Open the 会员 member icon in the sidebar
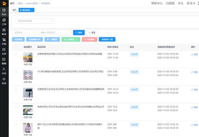This screenshot has width=199, height=137. tap(4, 71)
